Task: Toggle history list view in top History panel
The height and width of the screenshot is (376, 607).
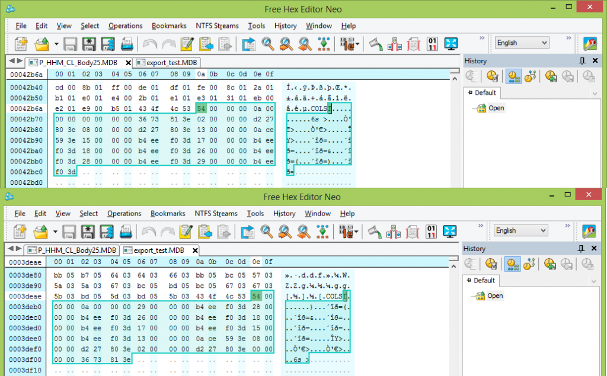Action: 511,76
